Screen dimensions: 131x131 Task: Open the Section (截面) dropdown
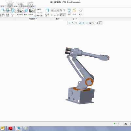26,13
